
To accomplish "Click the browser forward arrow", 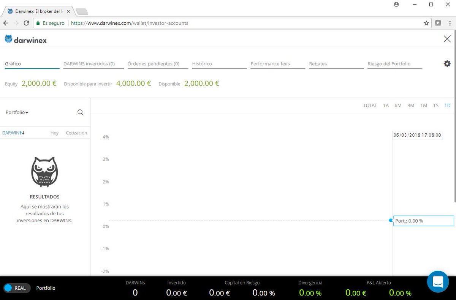I will 16,23.
